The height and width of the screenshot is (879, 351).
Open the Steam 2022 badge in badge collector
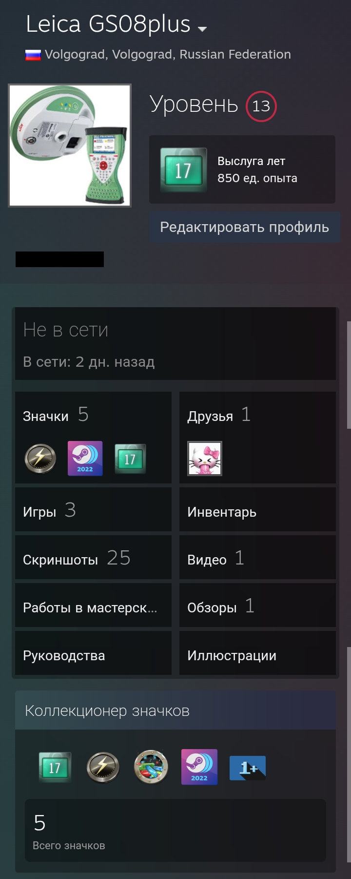(x=199, y=767)
